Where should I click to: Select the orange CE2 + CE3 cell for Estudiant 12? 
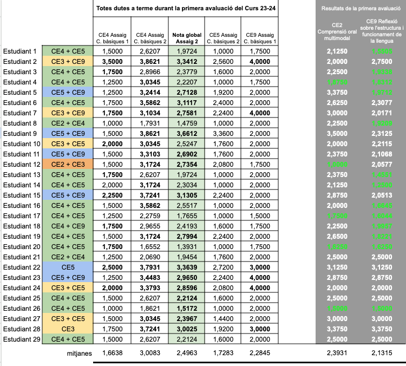68,164
